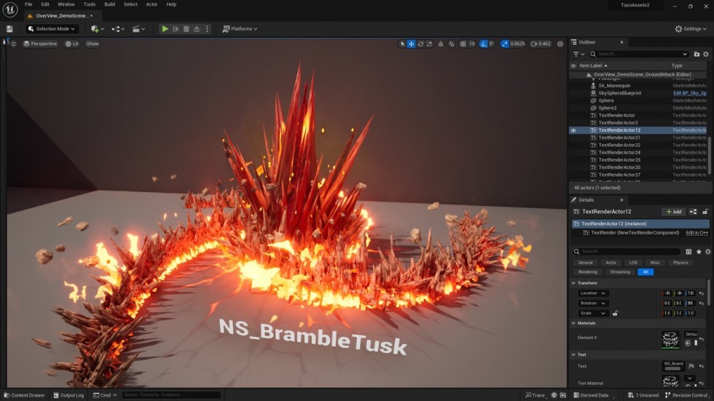The height and width of the screenshot is (401, 714).
Task: Open the Build menu
Action: (110, 4)
